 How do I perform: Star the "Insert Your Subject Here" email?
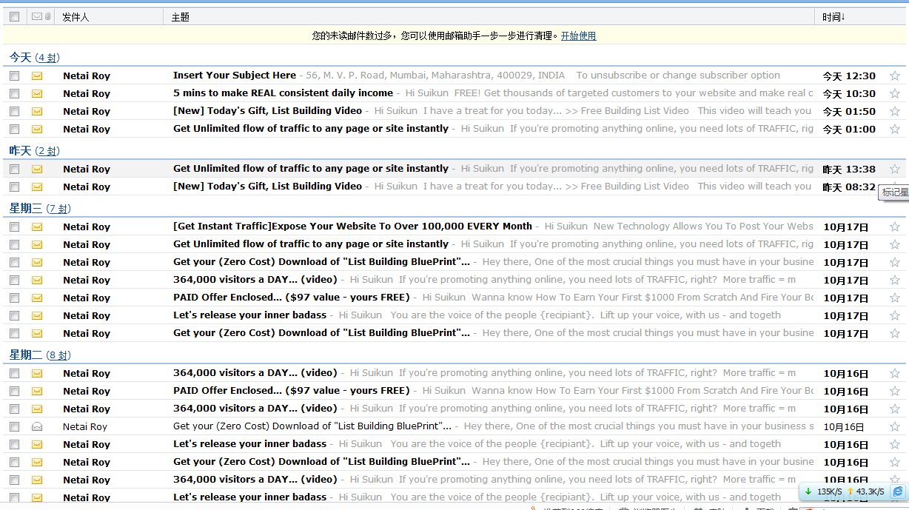(894, 76)
